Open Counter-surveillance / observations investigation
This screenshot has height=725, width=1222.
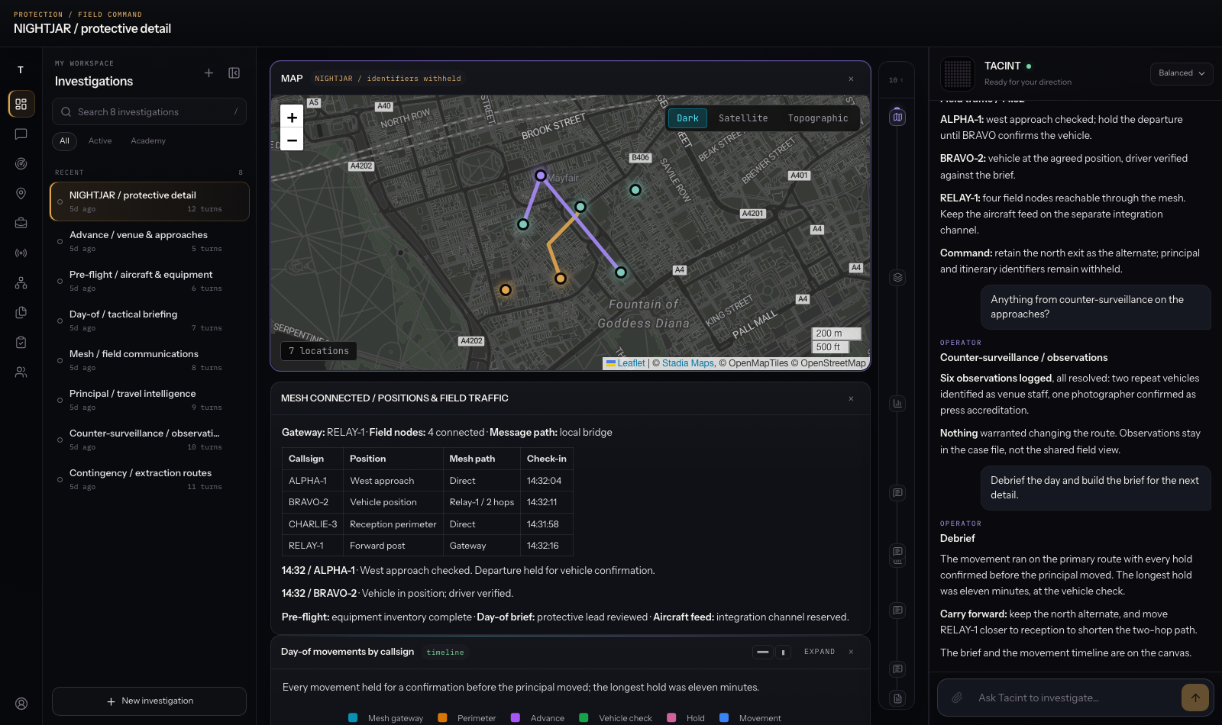(x=150, y=440)
